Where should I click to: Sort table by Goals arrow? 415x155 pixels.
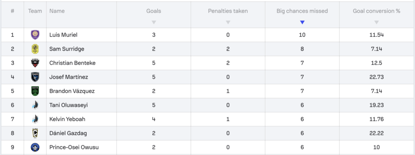pyautogui.click(x=154, y=23)
